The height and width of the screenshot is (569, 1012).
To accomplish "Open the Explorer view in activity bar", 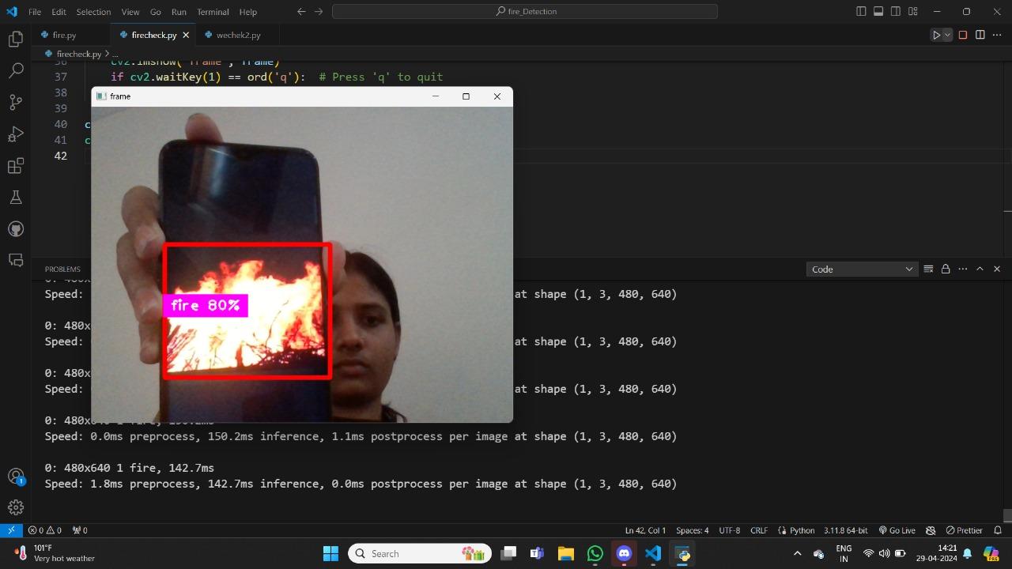I will pos(16,39).
